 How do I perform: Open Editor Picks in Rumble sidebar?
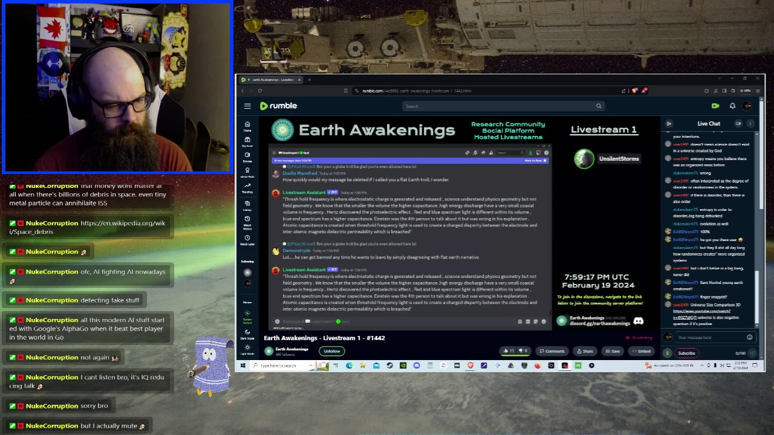tap(247, 173)
